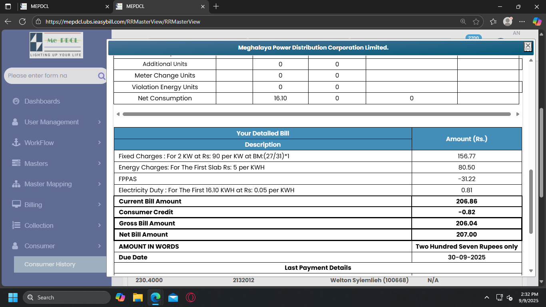Click the popup vertical scrollbar thumb
The width and height of the screenshot is (546, 307).
pos(531,202)
